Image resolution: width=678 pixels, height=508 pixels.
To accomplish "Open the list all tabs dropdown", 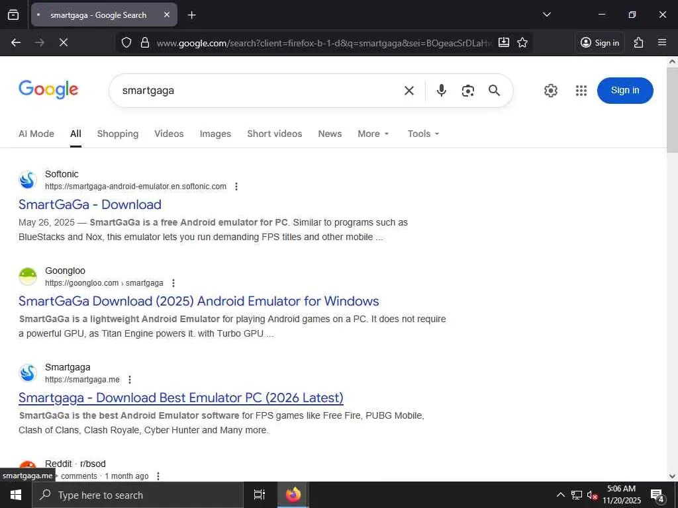I will (546, 15).
